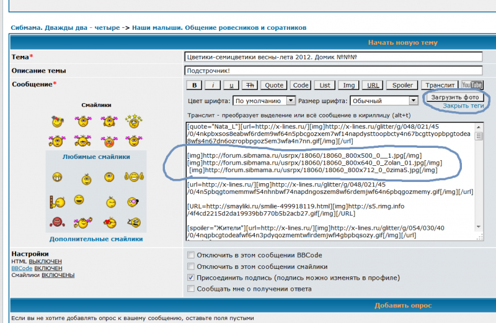Insert the sad smiley with pink bows
This screenshot has height=323, width=496.
(x=83, y=121)
